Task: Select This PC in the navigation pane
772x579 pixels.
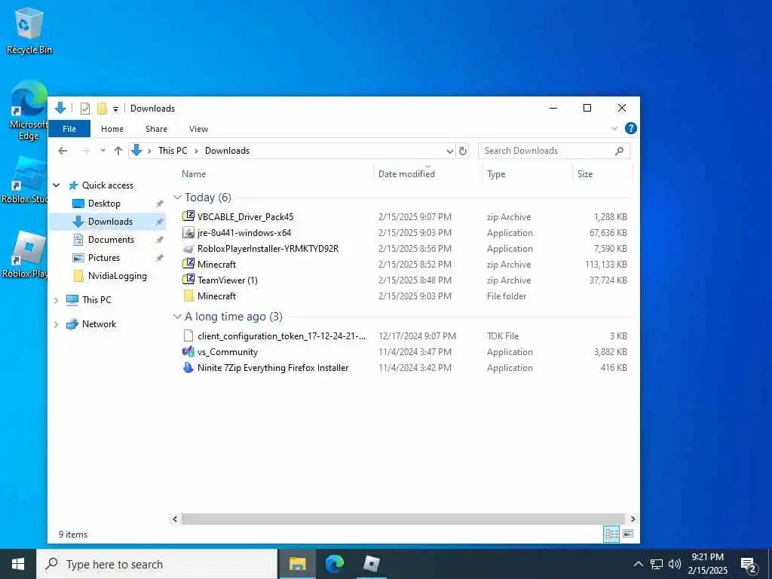Action: (x=96, y=300)
